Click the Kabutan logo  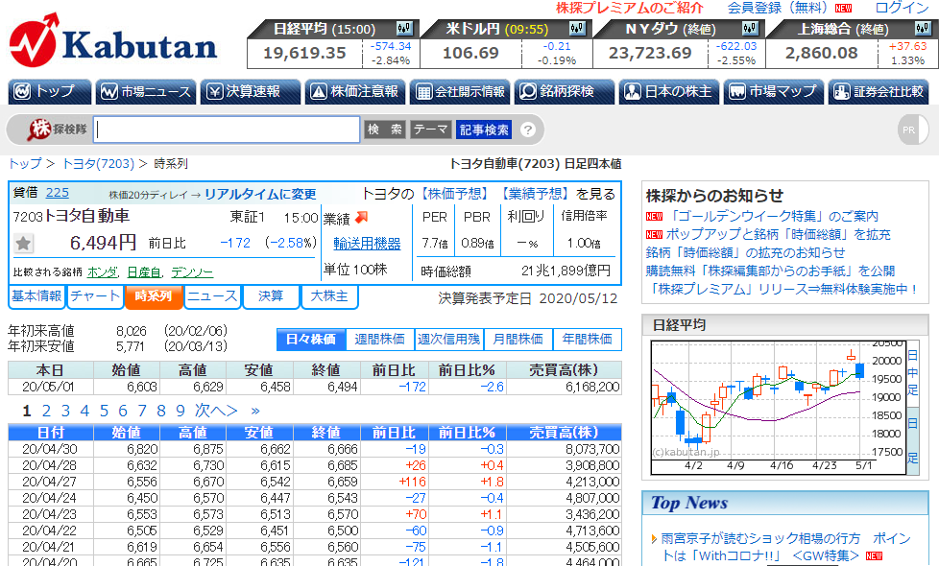click(x=112, y=40)
